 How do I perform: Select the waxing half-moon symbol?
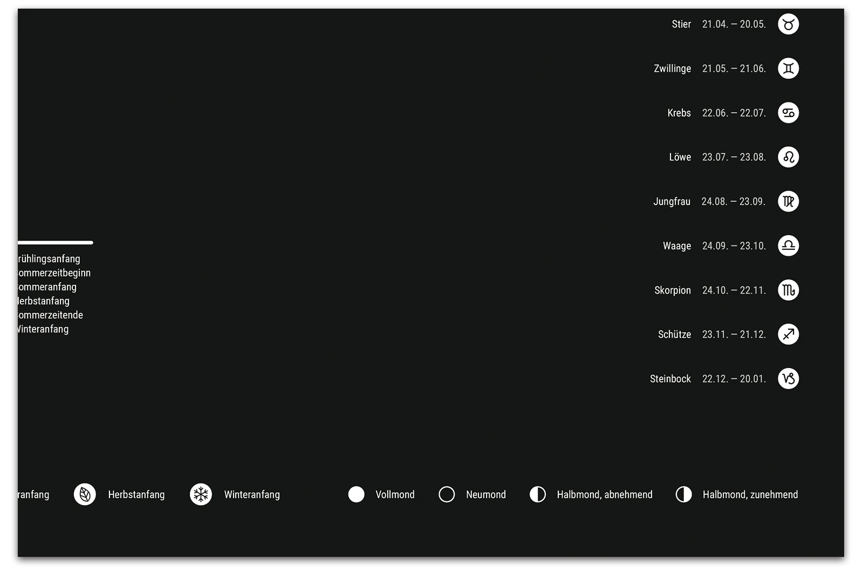point(683,494)
